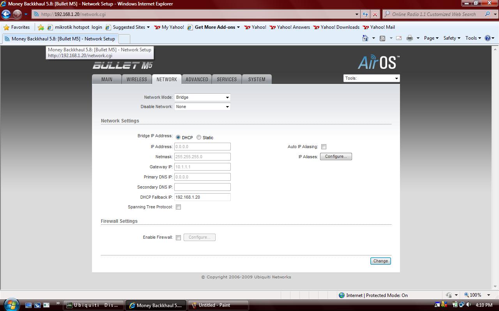Expand the Get More Add-ons dropdown
The image size is (499, 311).
click(x=238, y=27)
